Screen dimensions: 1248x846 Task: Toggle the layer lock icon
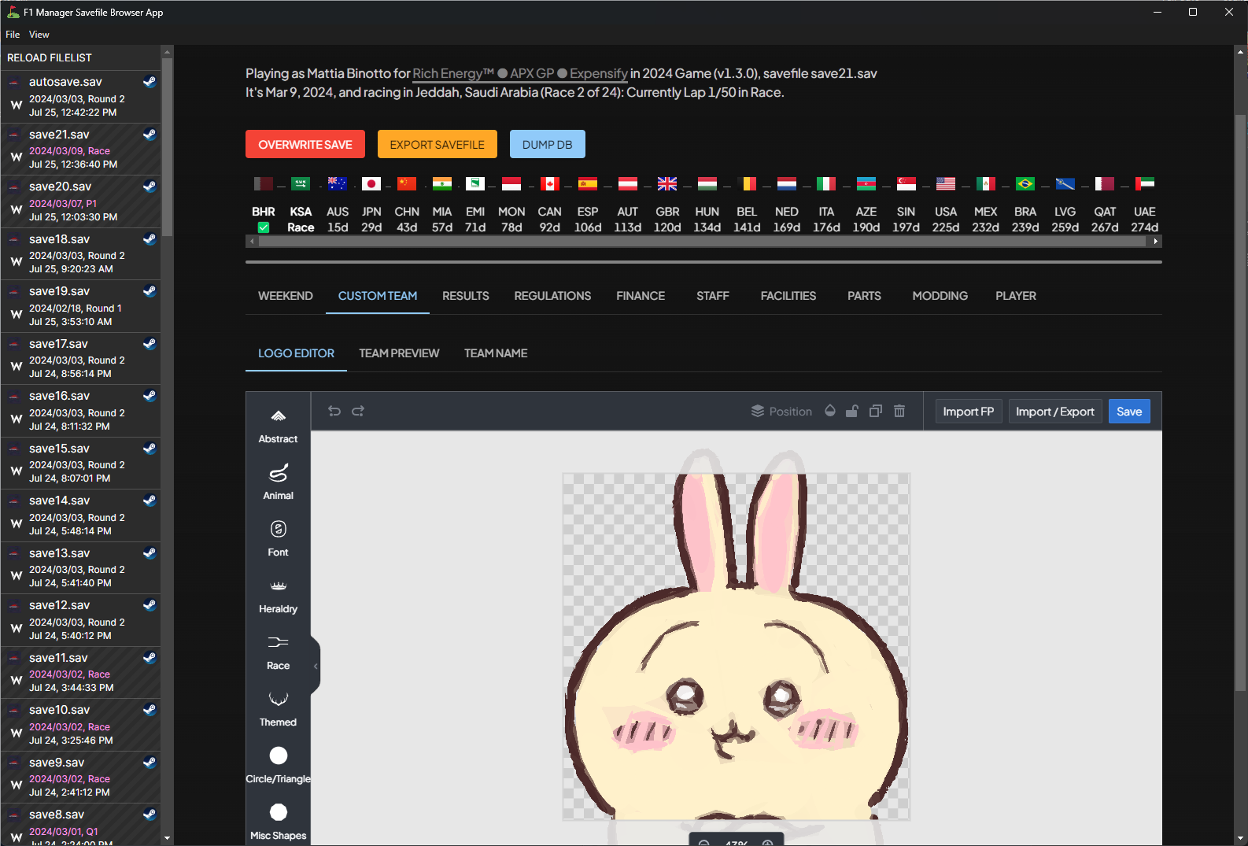851,411
